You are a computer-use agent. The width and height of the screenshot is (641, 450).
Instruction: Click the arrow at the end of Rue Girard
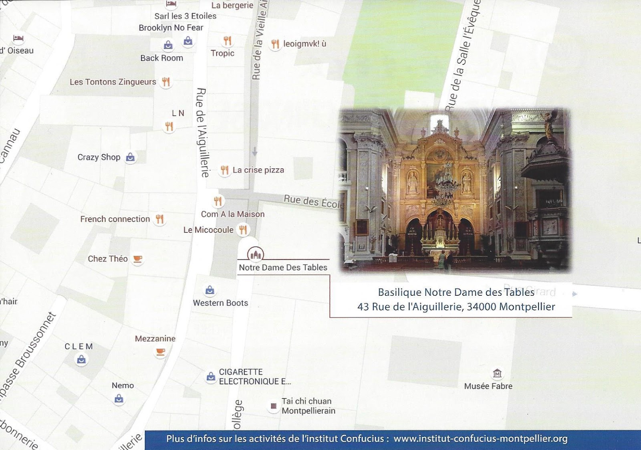pos(575,294)
